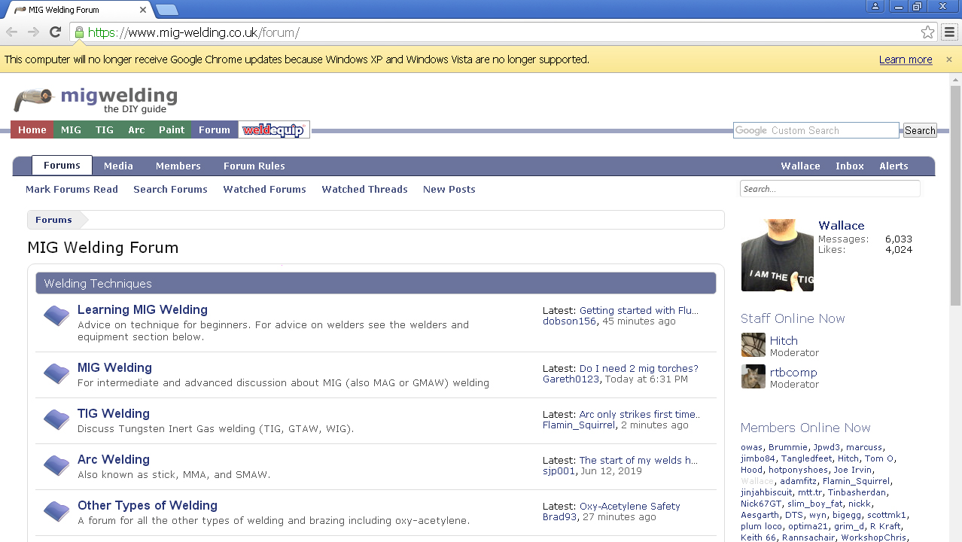Click the Wallace username in the sidebar

842,225
